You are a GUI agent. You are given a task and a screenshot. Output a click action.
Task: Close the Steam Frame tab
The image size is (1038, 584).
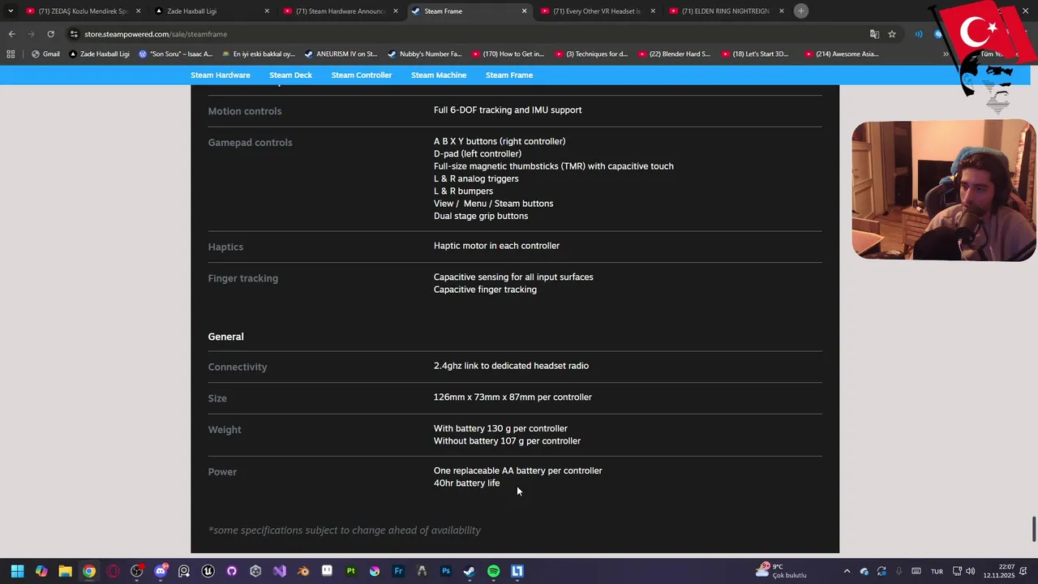[525, 11]
